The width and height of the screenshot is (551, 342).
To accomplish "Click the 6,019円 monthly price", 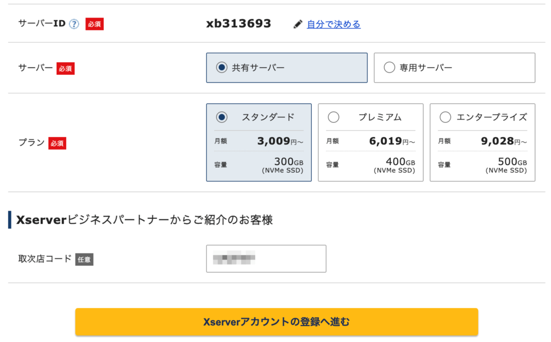I will [x=392, y=141].
